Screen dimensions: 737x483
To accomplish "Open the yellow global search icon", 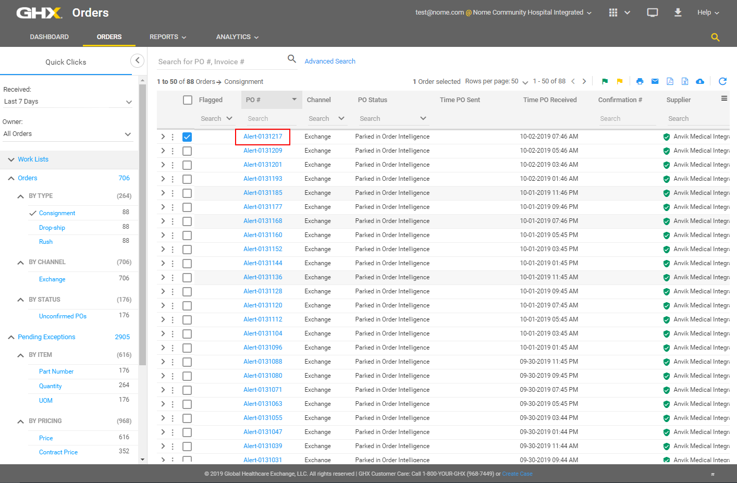I will pos(715,37).
